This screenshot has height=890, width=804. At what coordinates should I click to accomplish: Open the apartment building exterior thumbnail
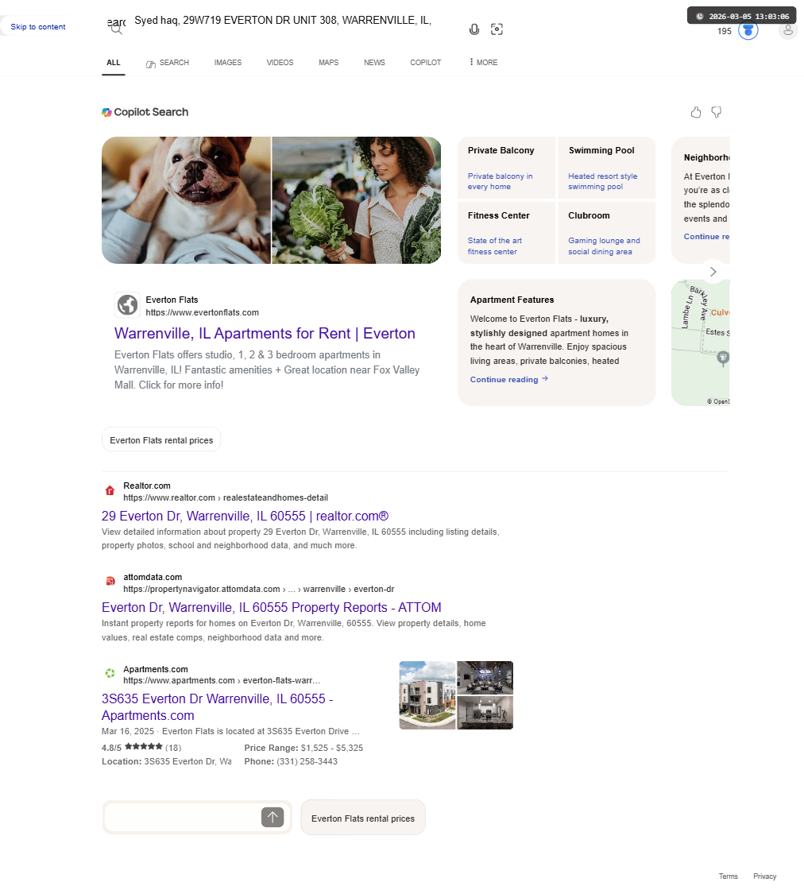click(427, 695)
